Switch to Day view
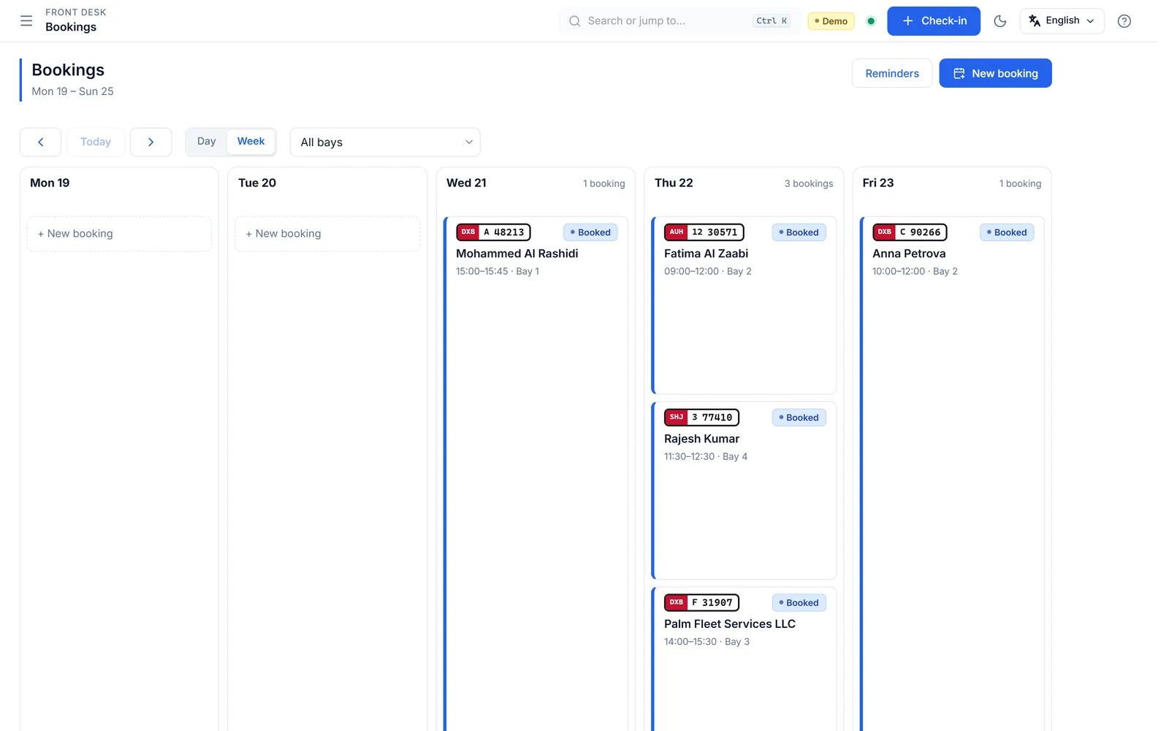This screenshot has height=731, width=1169. (x=207, y=141)
